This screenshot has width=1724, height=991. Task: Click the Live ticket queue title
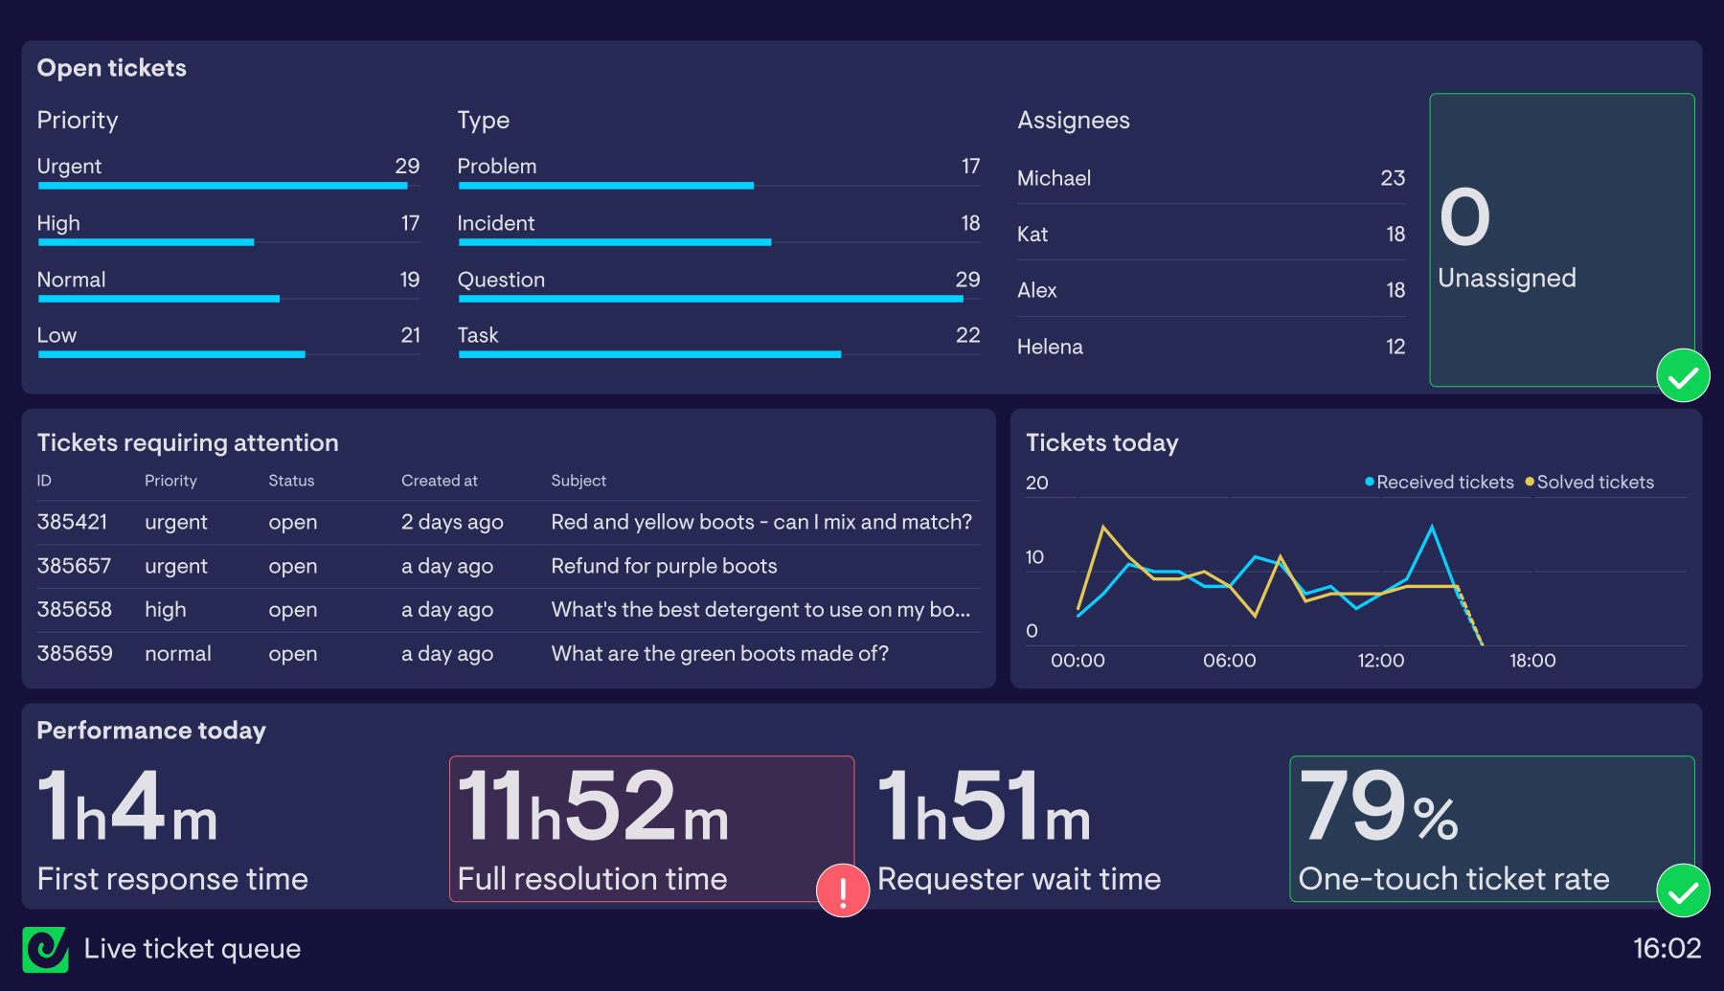point(192,949)
